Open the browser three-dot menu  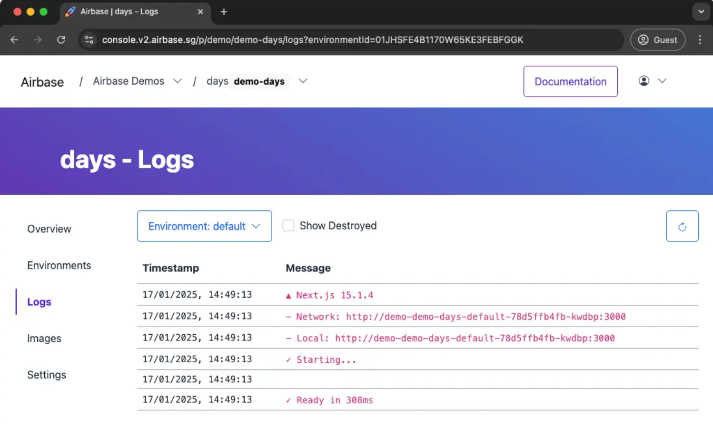tap(700, 40)
